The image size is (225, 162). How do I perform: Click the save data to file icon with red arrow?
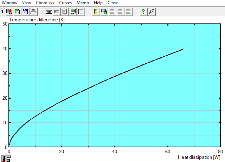(x=9, y=12)
